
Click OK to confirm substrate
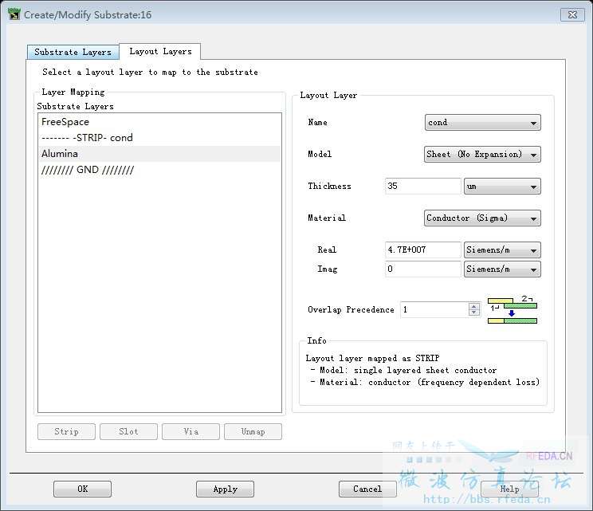pyautogui.click(x=82, y=489)
